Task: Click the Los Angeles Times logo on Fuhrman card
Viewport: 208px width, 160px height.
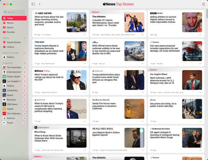Action: click(158, 74)
